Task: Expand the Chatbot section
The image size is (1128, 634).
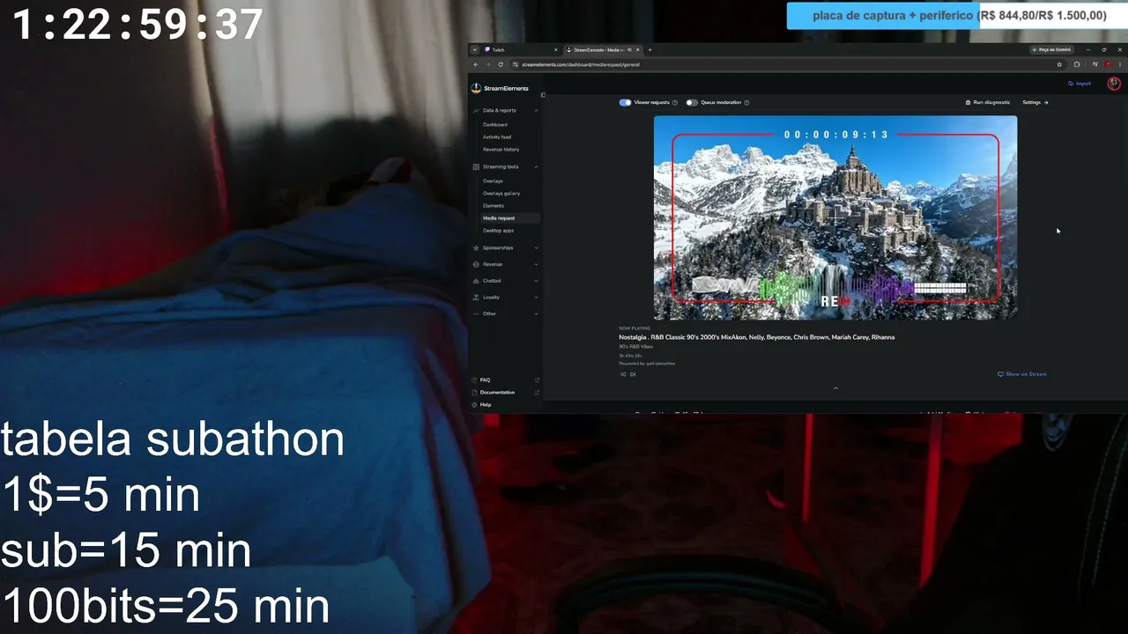Action: click(537, 281)
